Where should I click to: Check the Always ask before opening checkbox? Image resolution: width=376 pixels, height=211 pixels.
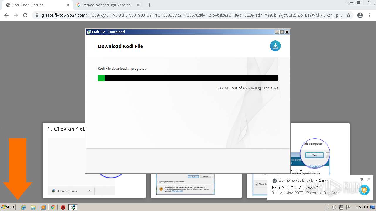[159, 182]
